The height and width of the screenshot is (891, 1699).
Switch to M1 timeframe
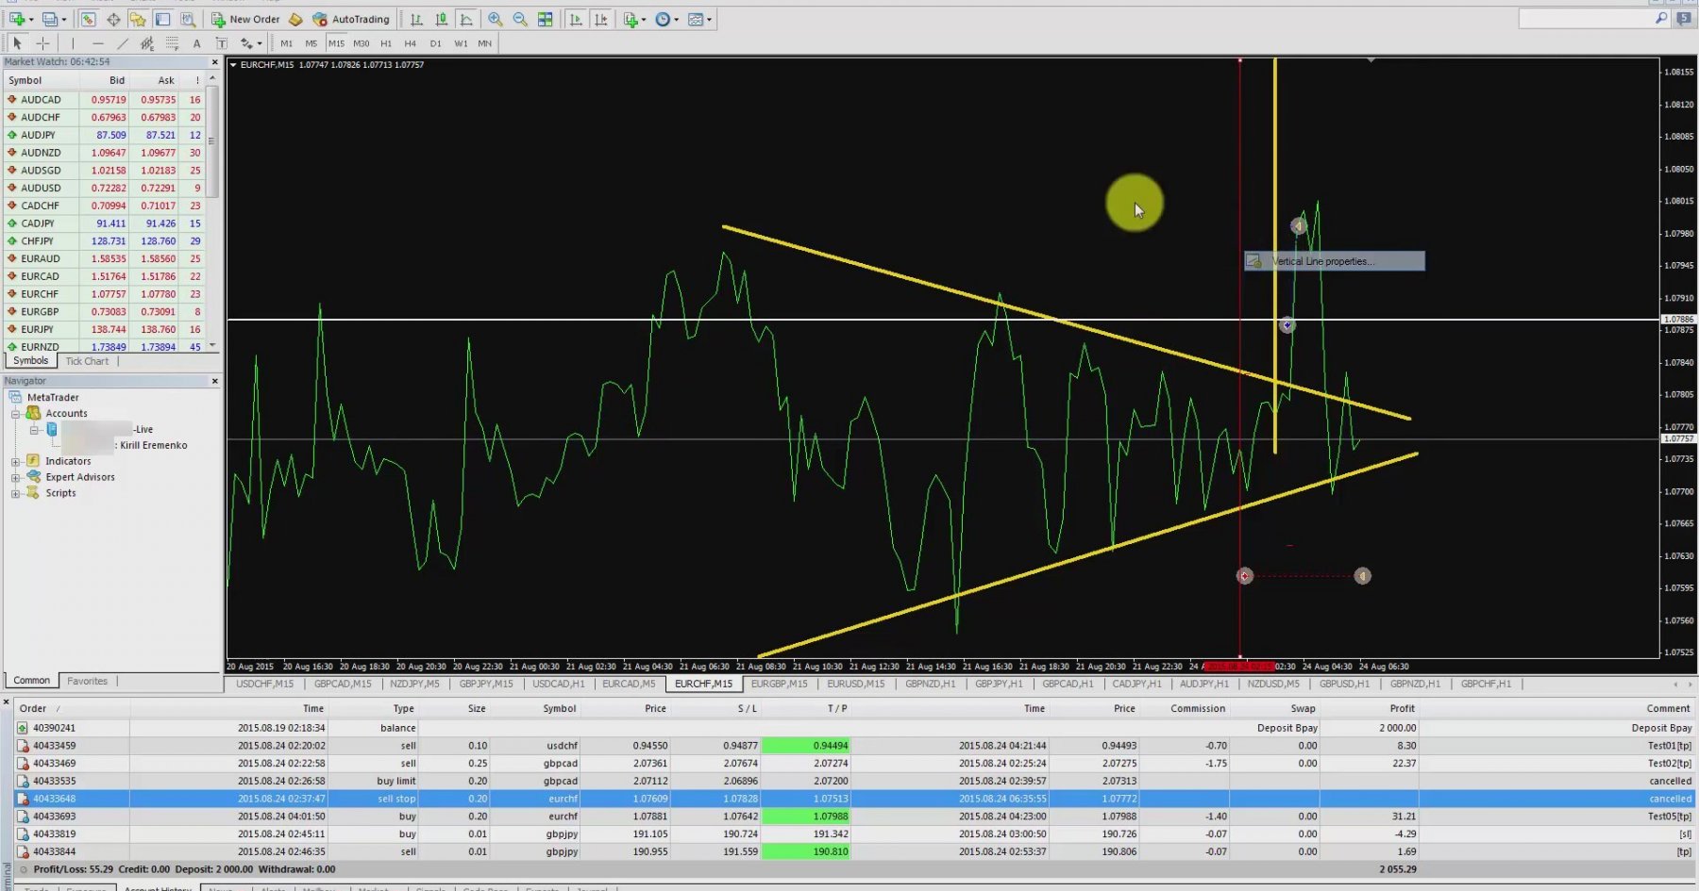click(286, 43)
